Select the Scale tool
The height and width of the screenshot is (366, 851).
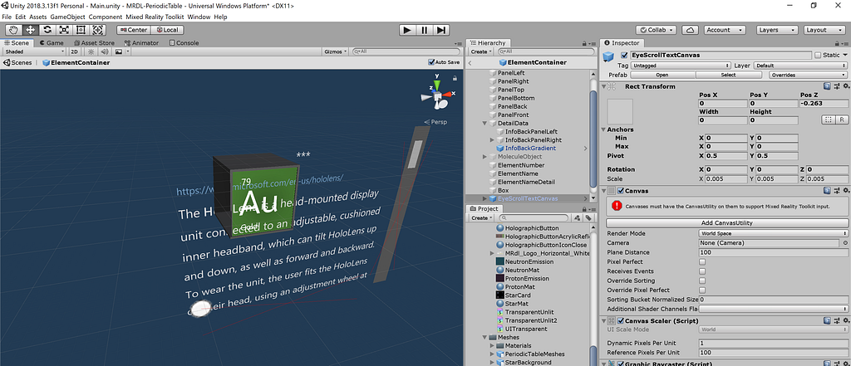(64, 30)
